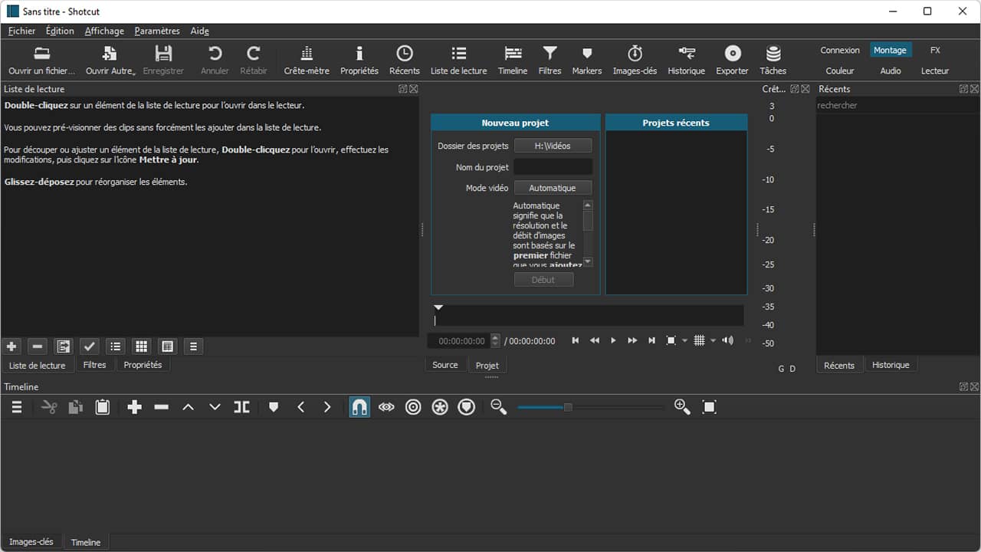
Task: Click the Ouvrir Autre toolbar icon
Action: pyautogui.click(x=110, y=61)
